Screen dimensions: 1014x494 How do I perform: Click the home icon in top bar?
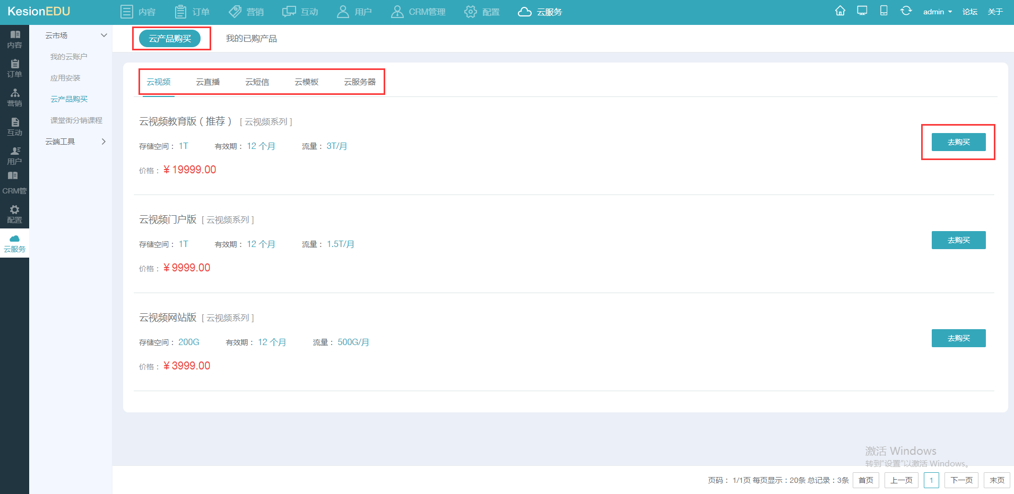pos(840,11)
